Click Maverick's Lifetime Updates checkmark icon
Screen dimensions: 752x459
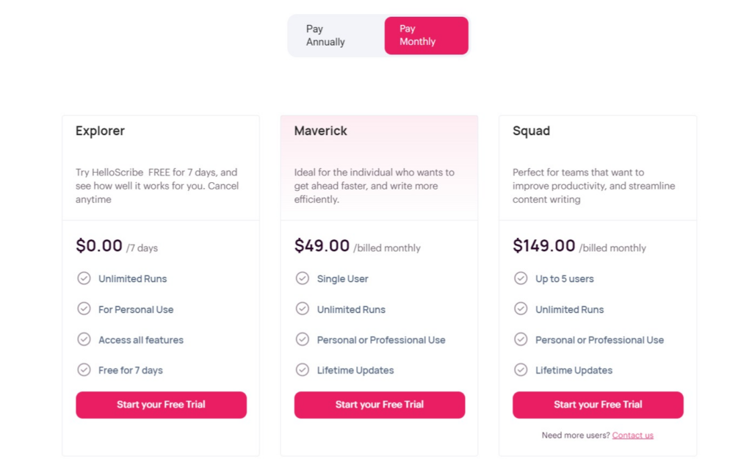(302, 370)
